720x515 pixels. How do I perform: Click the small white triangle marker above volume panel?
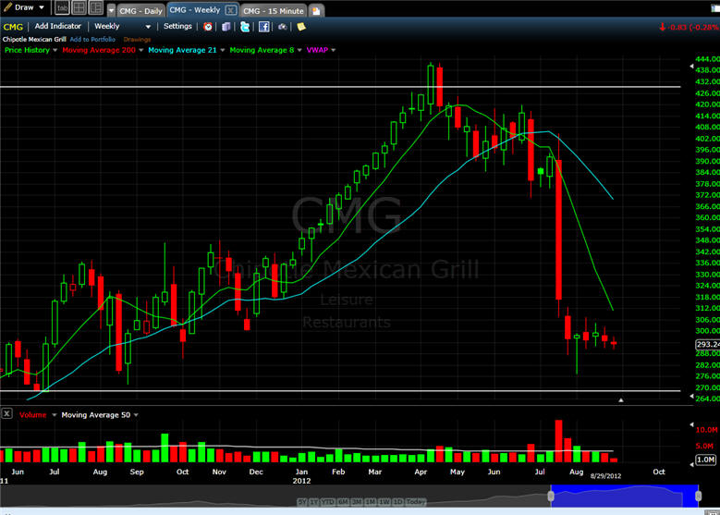(x=621, y=400)
